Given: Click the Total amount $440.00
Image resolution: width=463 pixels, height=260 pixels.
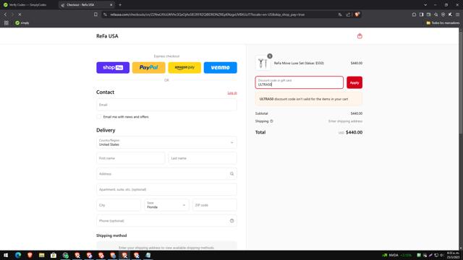Looking at the screenshot, I should 354,132.
